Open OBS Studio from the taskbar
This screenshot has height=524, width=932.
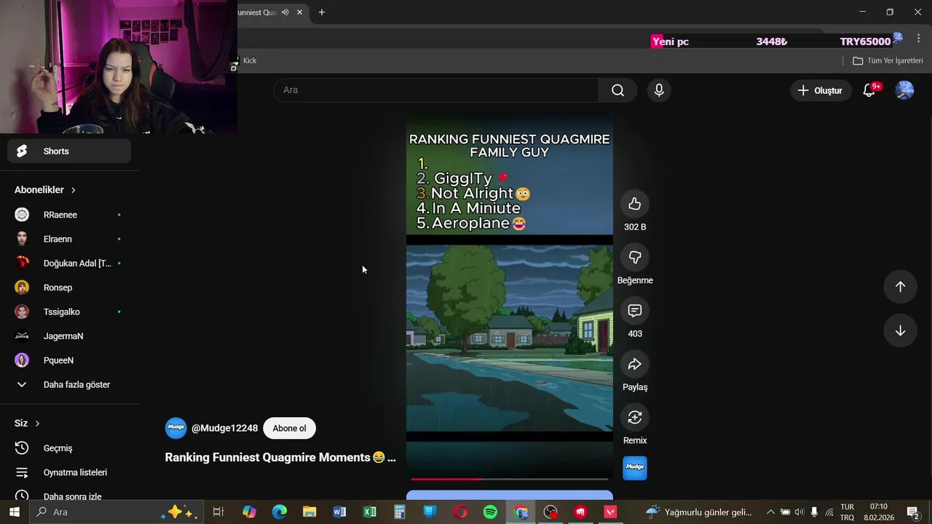point(550,512)
